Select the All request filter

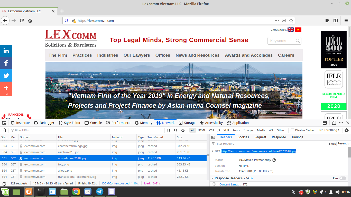[192, 130]
